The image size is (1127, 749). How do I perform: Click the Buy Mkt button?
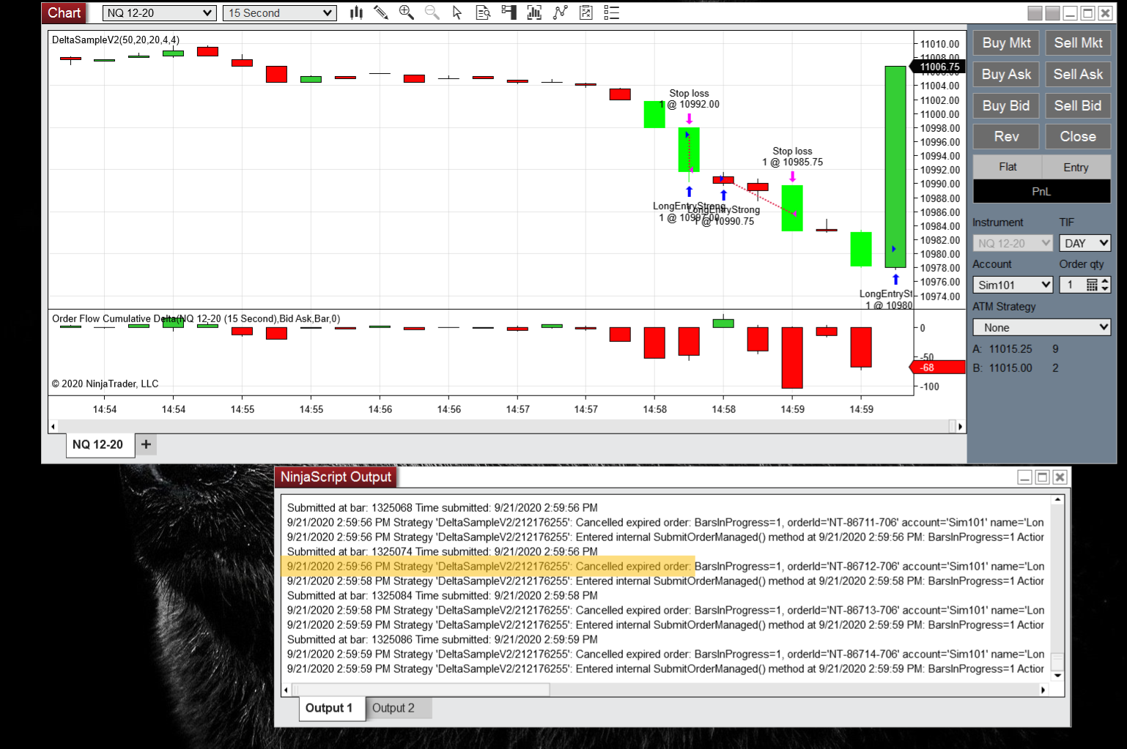(1006, 43)
